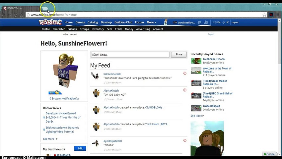Click the browser home icon
The height and width of the screenshot is (159, 282).
click(x=22, y=15)
